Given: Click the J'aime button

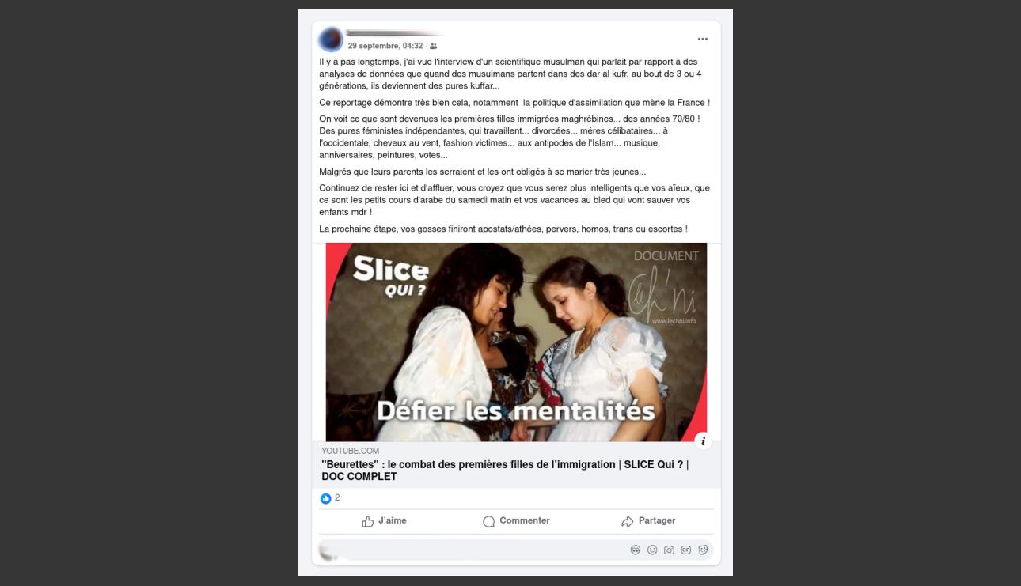Looking at the screenshot, I should pyautogui.click(x=385, y=521).
